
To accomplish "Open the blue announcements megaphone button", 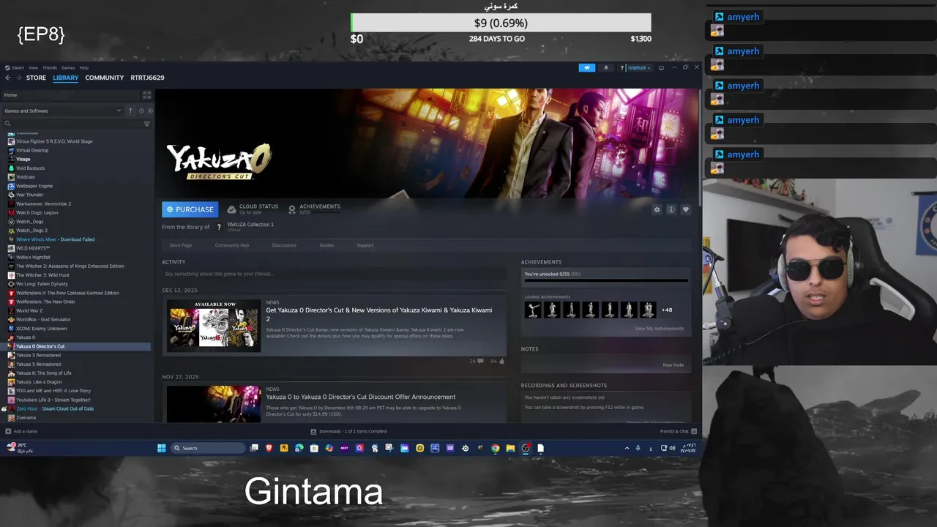I will click(x=587, y=67).
